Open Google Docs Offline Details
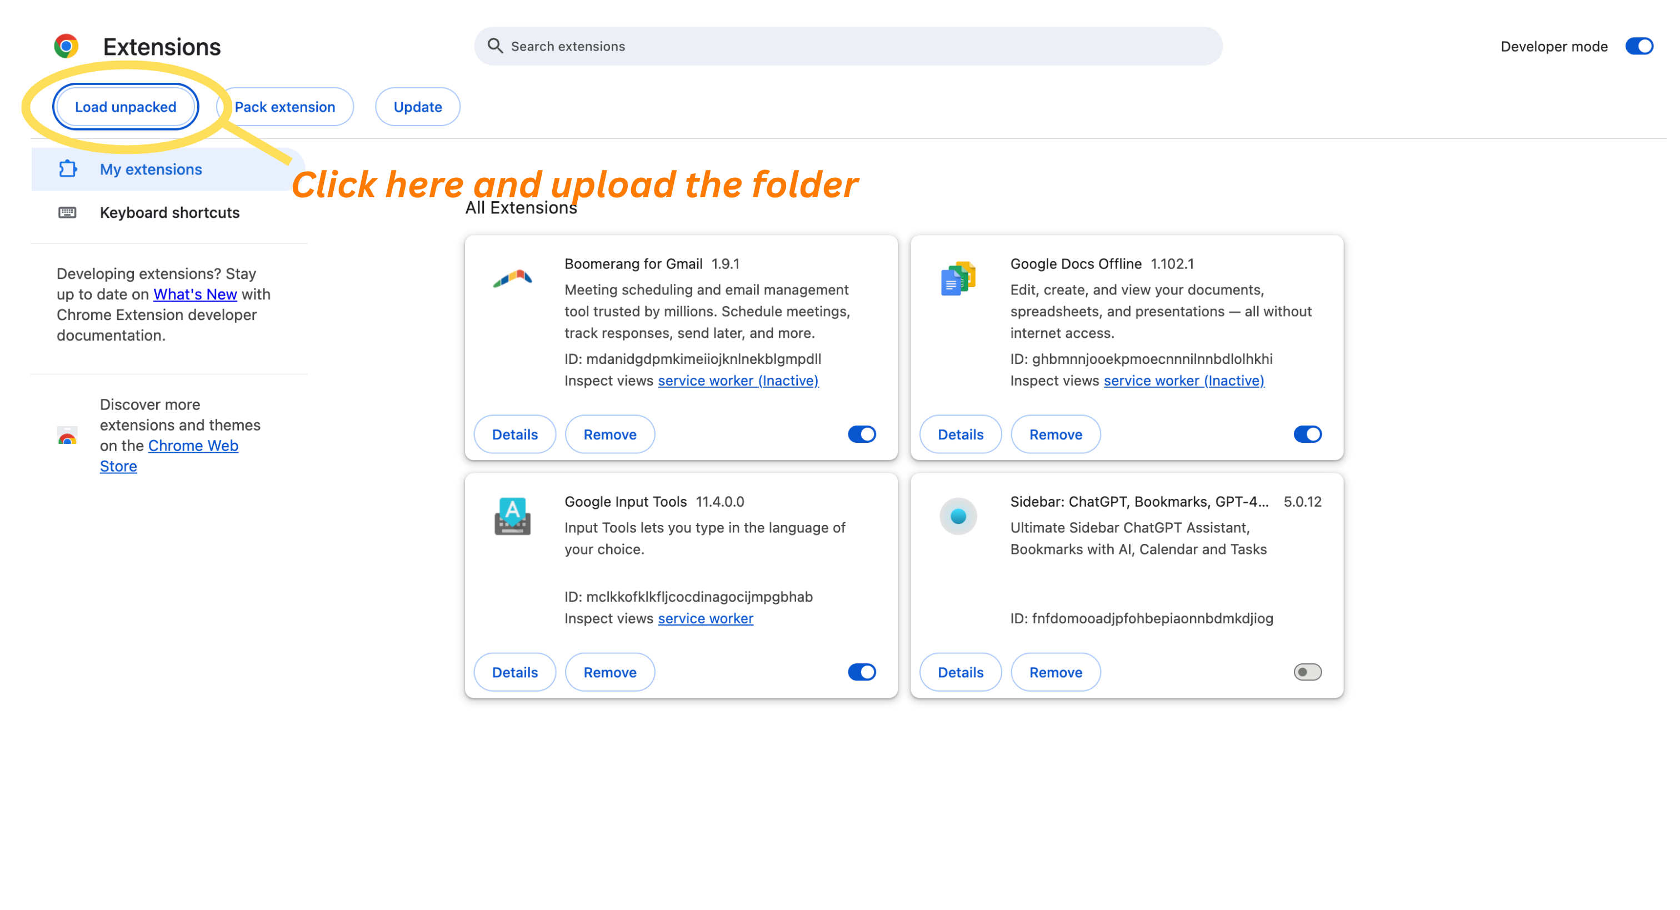 click(960, 434)
